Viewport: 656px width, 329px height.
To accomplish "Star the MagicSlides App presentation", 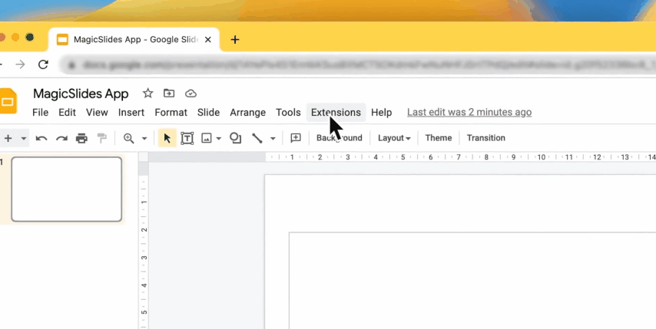I will [x=147, y=93].
